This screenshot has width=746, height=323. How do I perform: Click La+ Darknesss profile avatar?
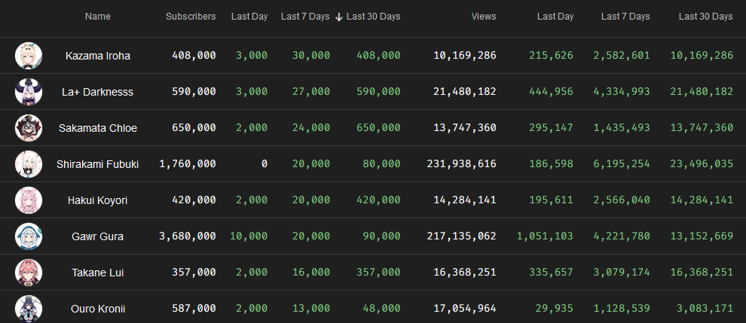(29, 92)
